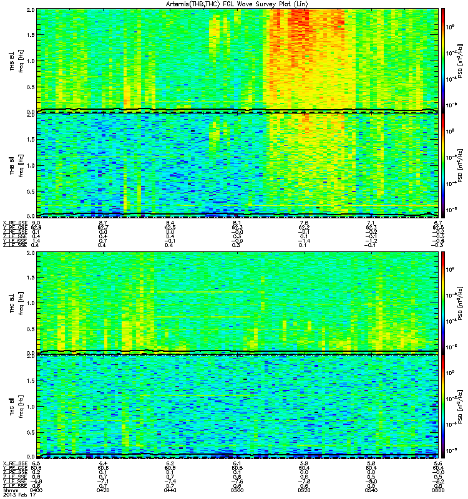
Task: Click the yellow 0.75 Hz line in THC B⊥ panel
Action: click(x=204, y=317)
